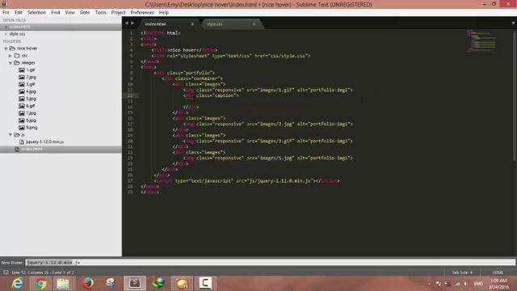Open the Edit menu
517x291 pixels.
[19, 12]
